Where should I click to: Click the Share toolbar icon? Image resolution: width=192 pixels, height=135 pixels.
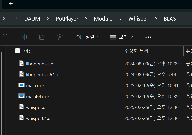pyautogui.click(x=42, y=37)
